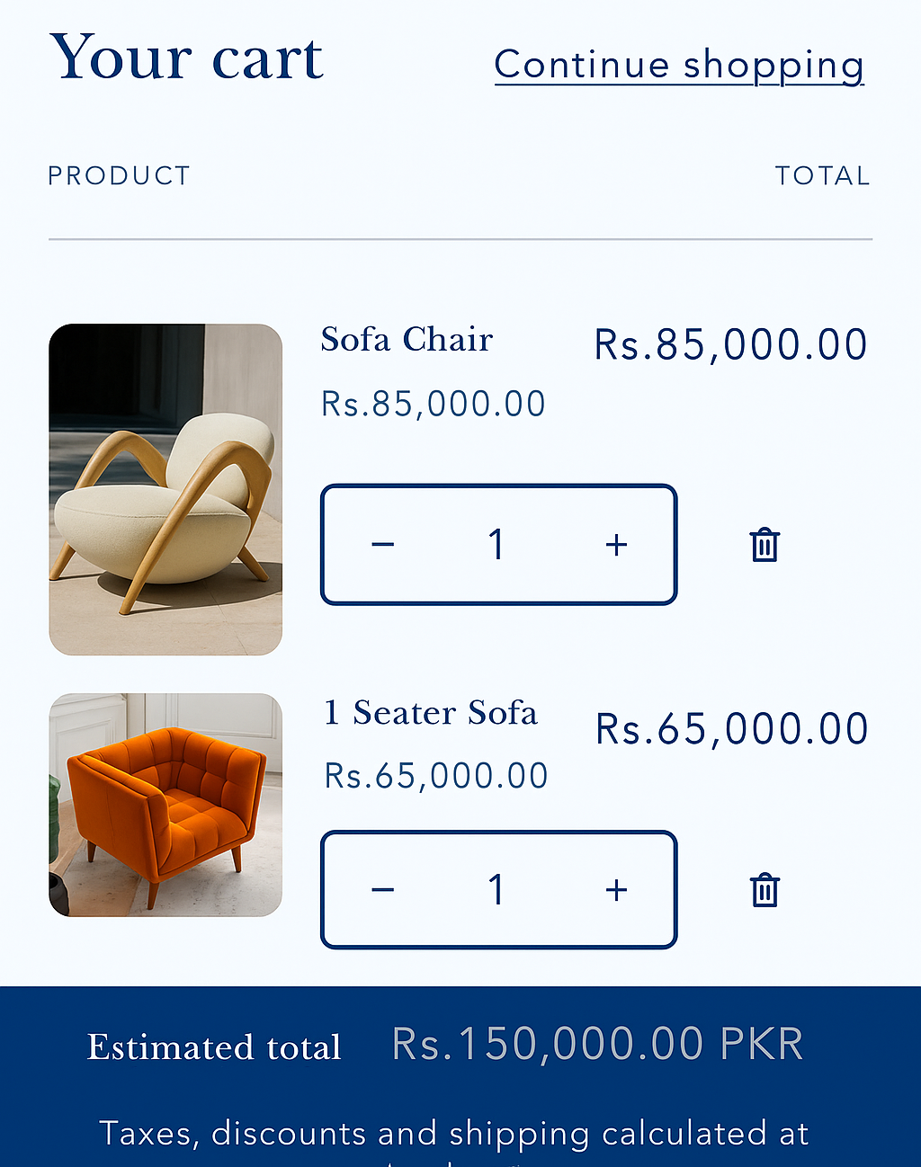The height and width of the screenshot is (1167, 921).
Task: Reduce 1 Seater Sofa quantity by one
Action: click(x=383, y=890)
